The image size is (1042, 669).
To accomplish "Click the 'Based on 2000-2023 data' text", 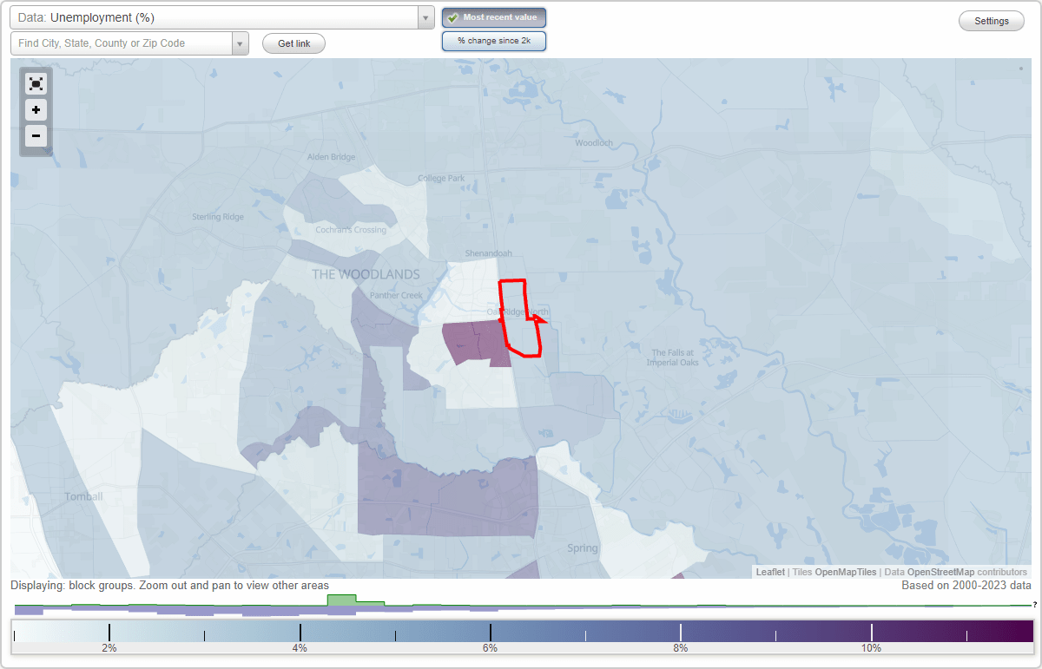I will coord(966,586).
